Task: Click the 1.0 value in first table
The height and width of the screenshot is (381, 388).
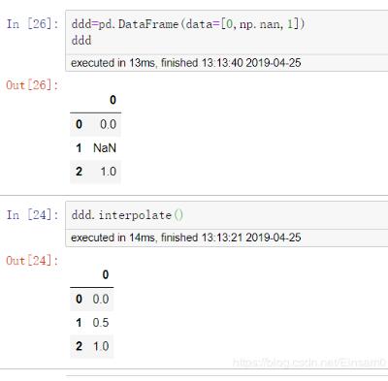Action: click(x=109, y=172)
